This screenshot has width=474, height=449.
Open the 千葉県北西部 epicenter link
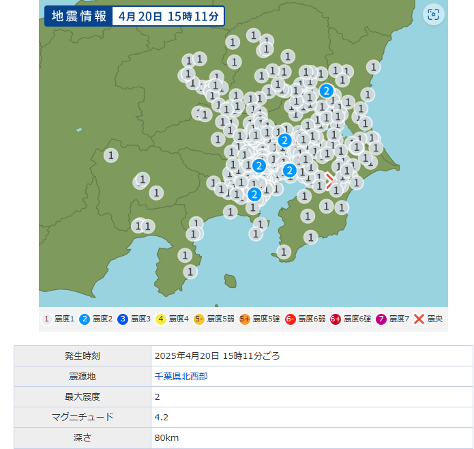click(x=179, y=376)
